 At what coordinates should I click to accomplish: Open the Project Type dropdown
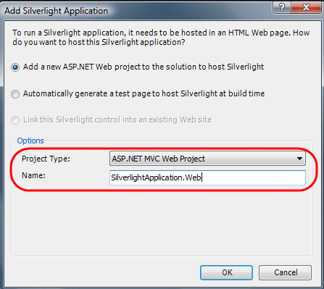(x=207, y=159)
